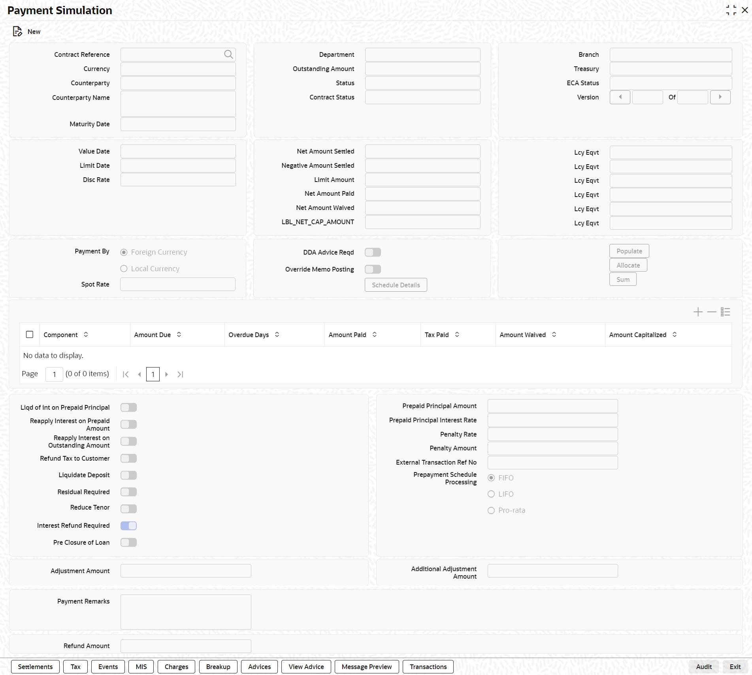The width and height of the screenshot is (752, 675).
Task: Enable Refund Tax to Customer
Action: [x=128, y=458]
